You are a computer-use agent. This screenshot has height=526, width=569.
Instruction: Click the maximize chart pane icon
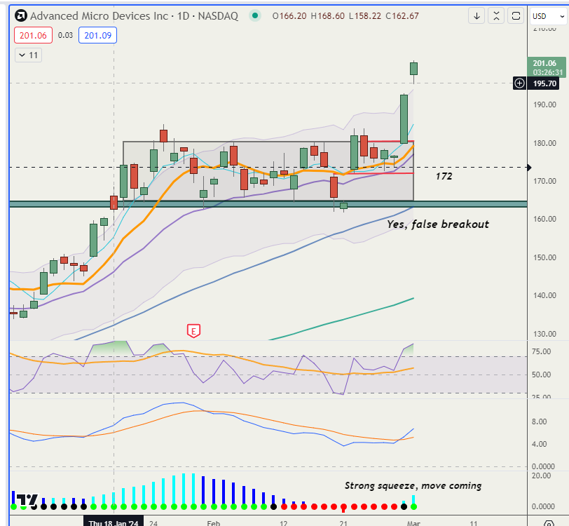tap(516, 16)
